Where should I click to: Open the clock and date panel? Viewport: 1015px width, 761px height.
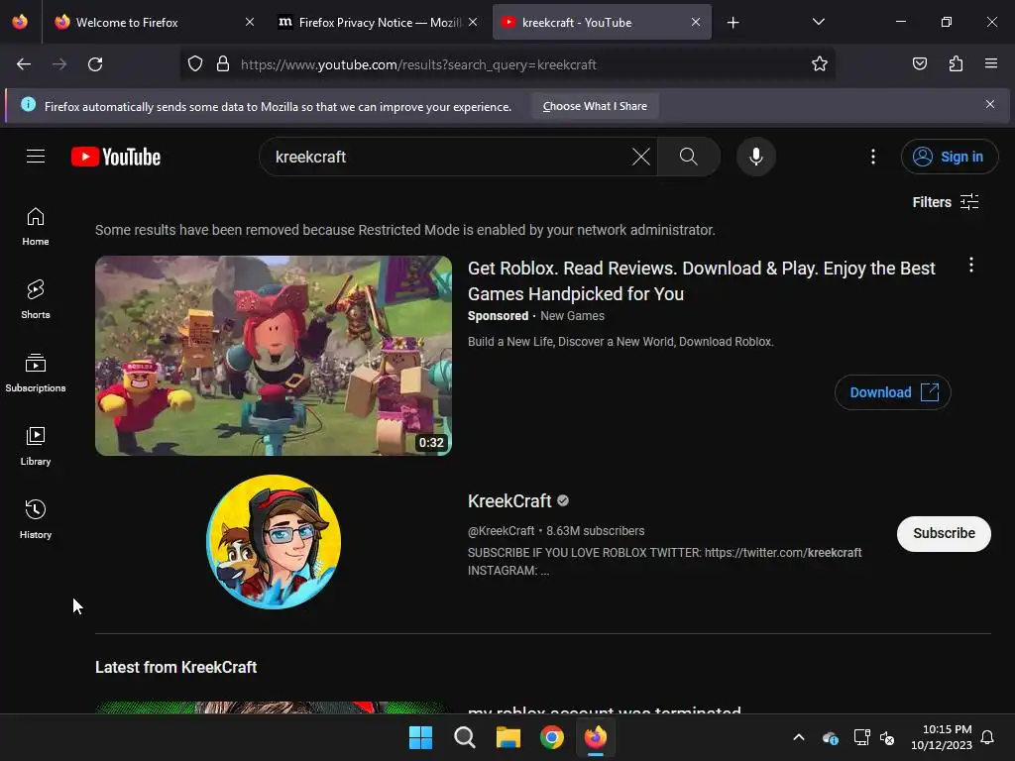point(941,737)
